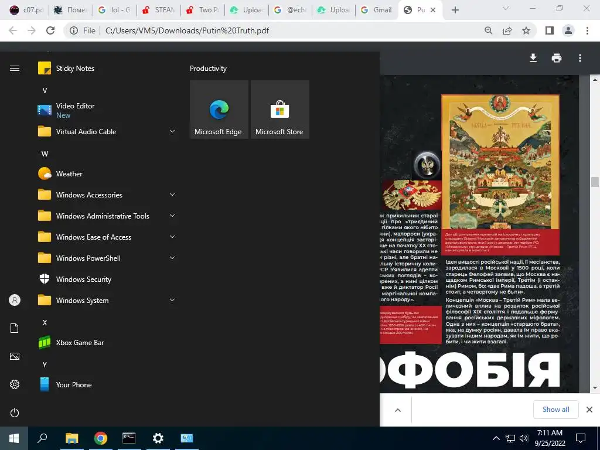Viewport: 600px width, 450px height.
Task: Switch to the STEAM tab
Action: (159, 10)
